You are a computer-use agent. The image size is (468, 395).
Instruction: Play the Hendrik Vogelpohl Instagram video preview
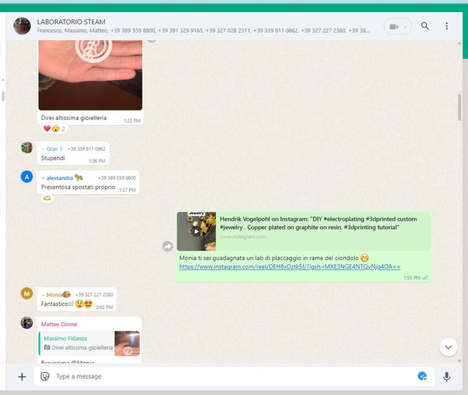tap(197, 231)
